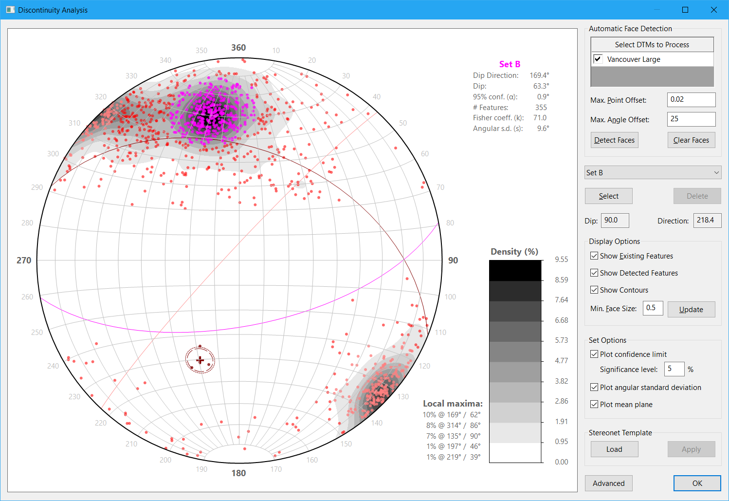Click the greyed Apply template button
This screenshot has width=729, height=501.
pyautogui.click(x=691, y=449)
